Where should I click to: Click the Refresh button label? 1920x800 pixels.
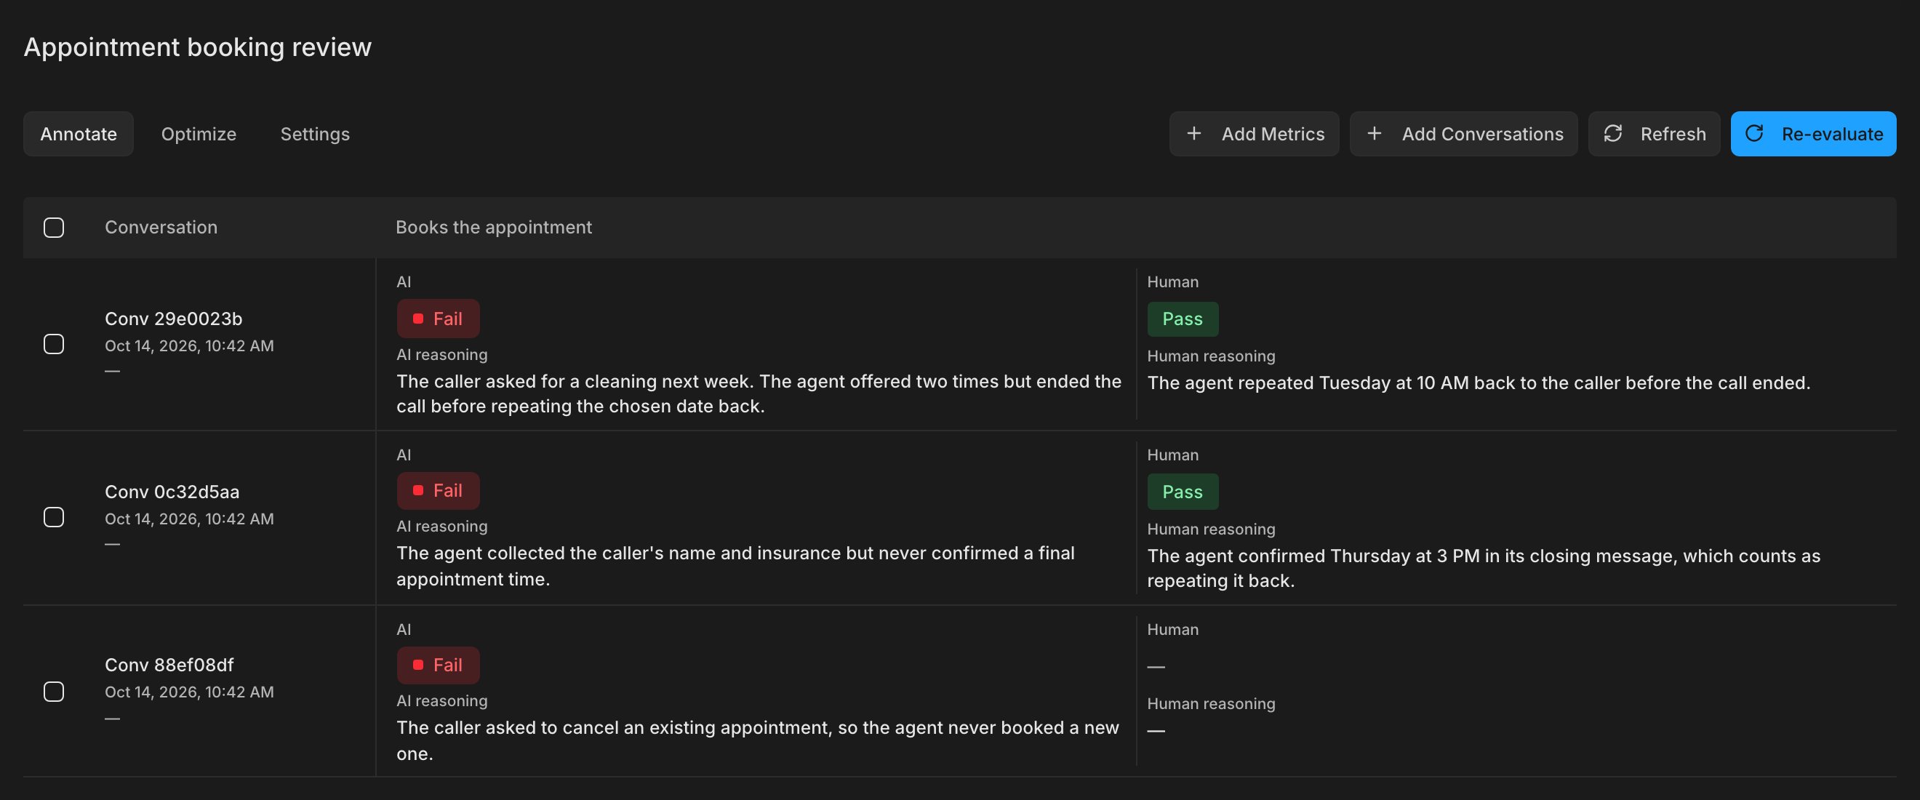coord(1673,135)
